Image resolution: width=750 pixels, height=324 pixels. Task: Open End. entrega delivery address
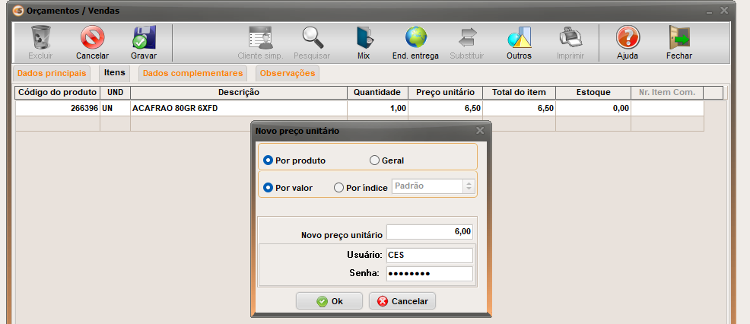(415, 37)
